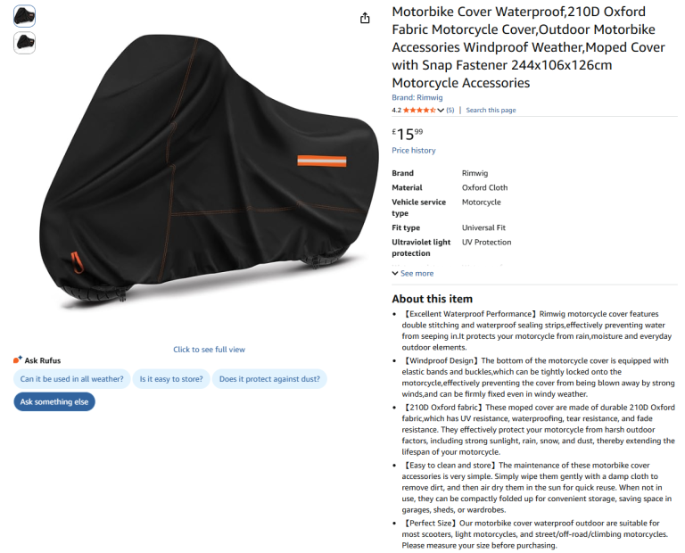Screen dimensions: 685x553
Task: Click the Ask something else button
Action: tap(54, 402)
